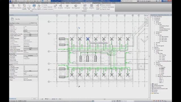181x102 pixels.
Task: Select the Change Properties tool
Action: (x=24, y=7)
